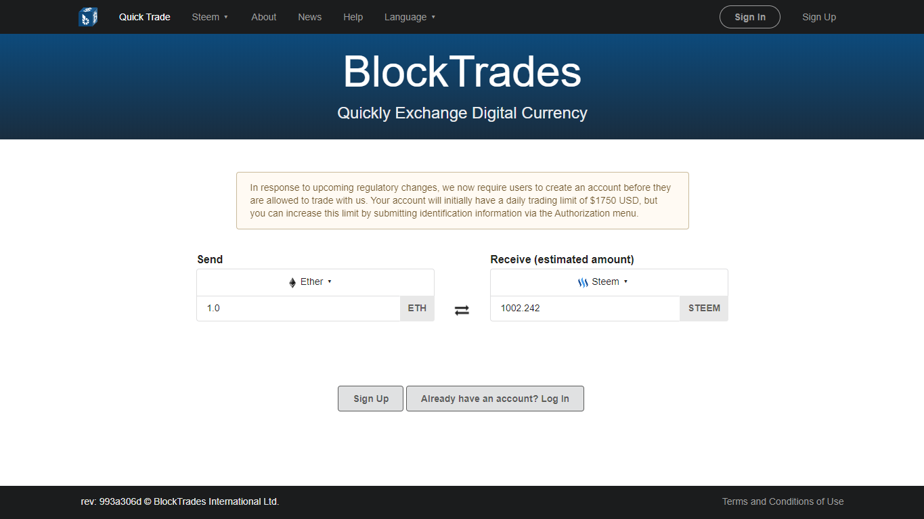Open the Steem receive currency dropdown
This screenshot has width=924, height=519.
609,282
